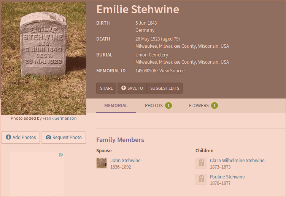Click the birthplace text Germany

[145, 30]
